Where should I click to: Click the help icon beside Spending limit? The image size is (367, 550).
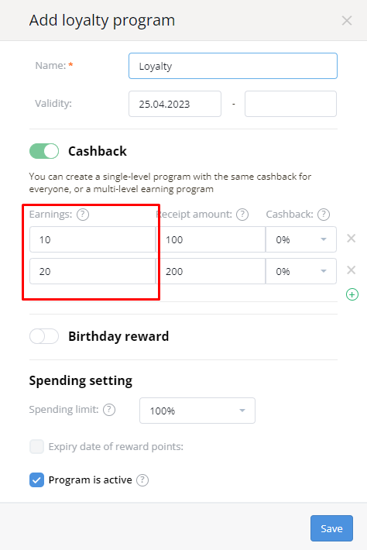(109, 409)
